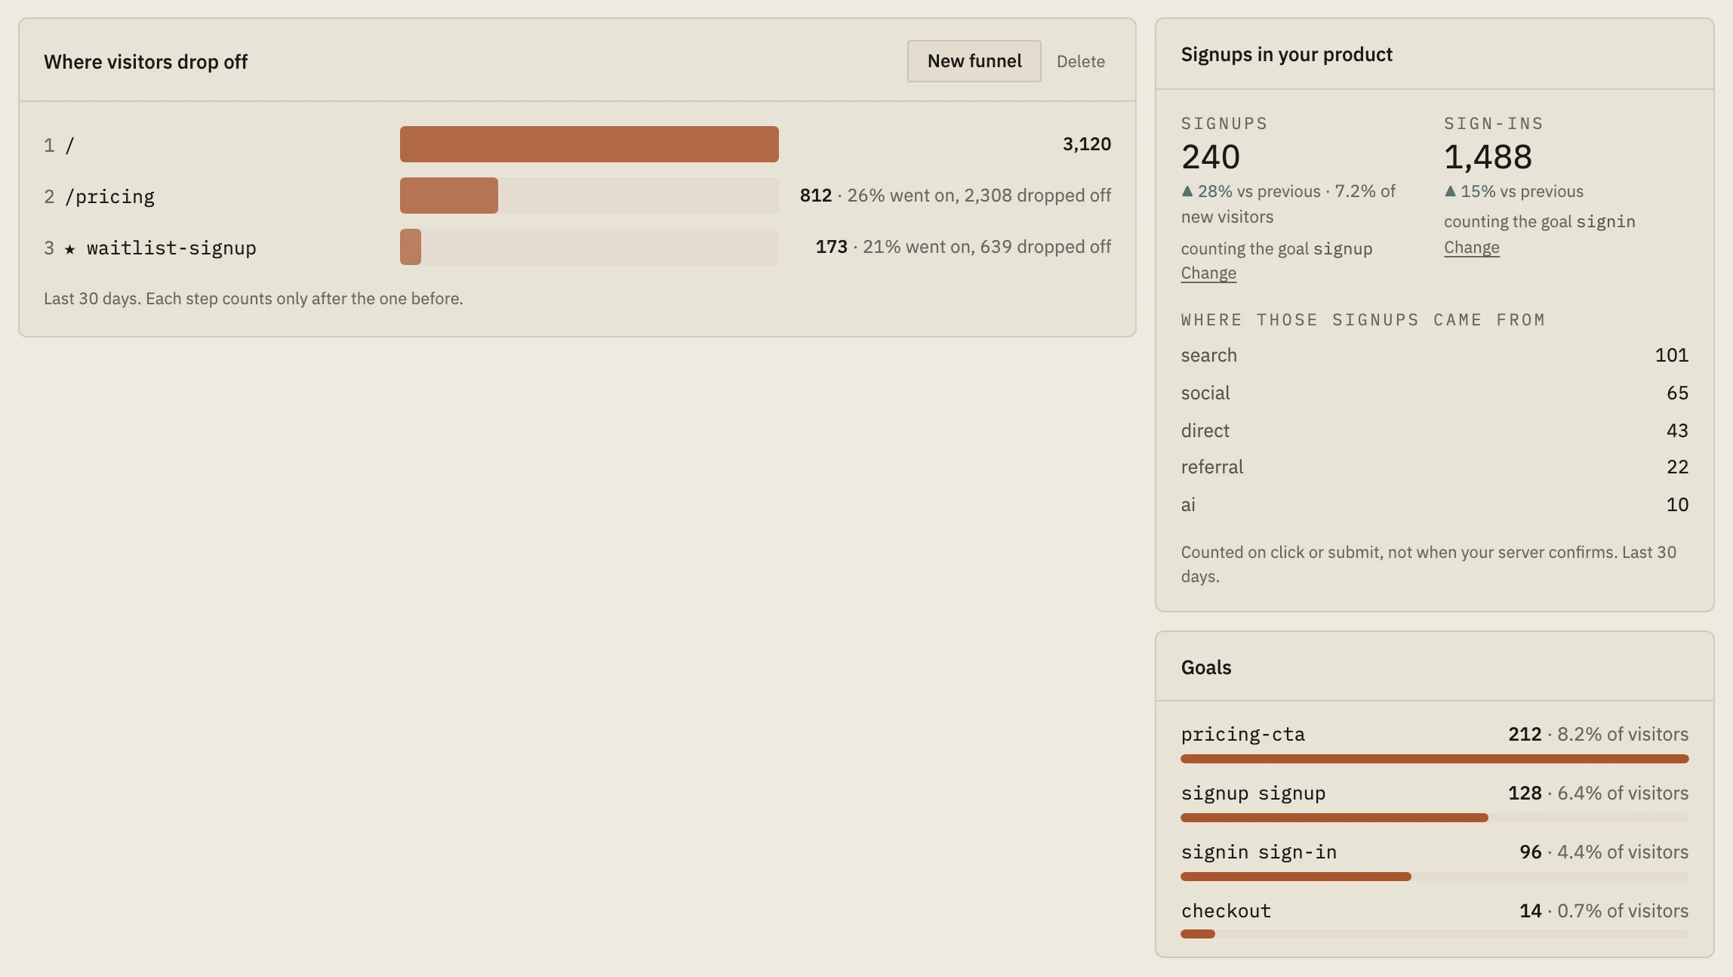The image size is (1733, 977).
Task: Click the 'Last 30 days' funnel note
Action: pos(254,299)
